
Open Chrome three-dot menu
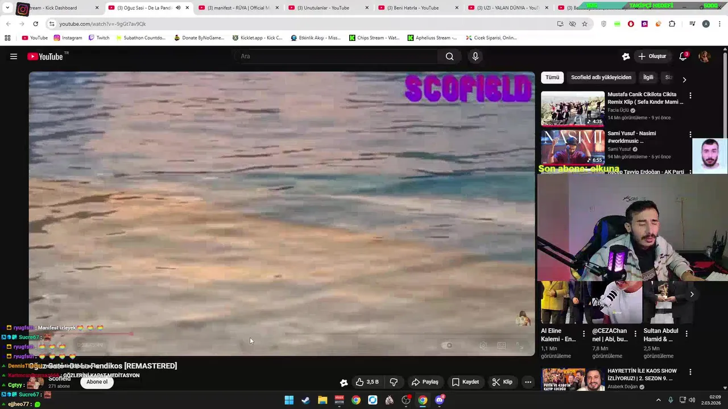(719, 24)
